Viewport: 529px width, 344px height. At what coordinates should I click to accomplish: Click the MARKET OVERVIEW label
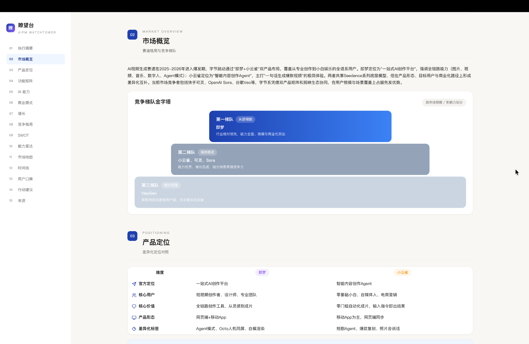pyautogui.click(x=163, y=32)
